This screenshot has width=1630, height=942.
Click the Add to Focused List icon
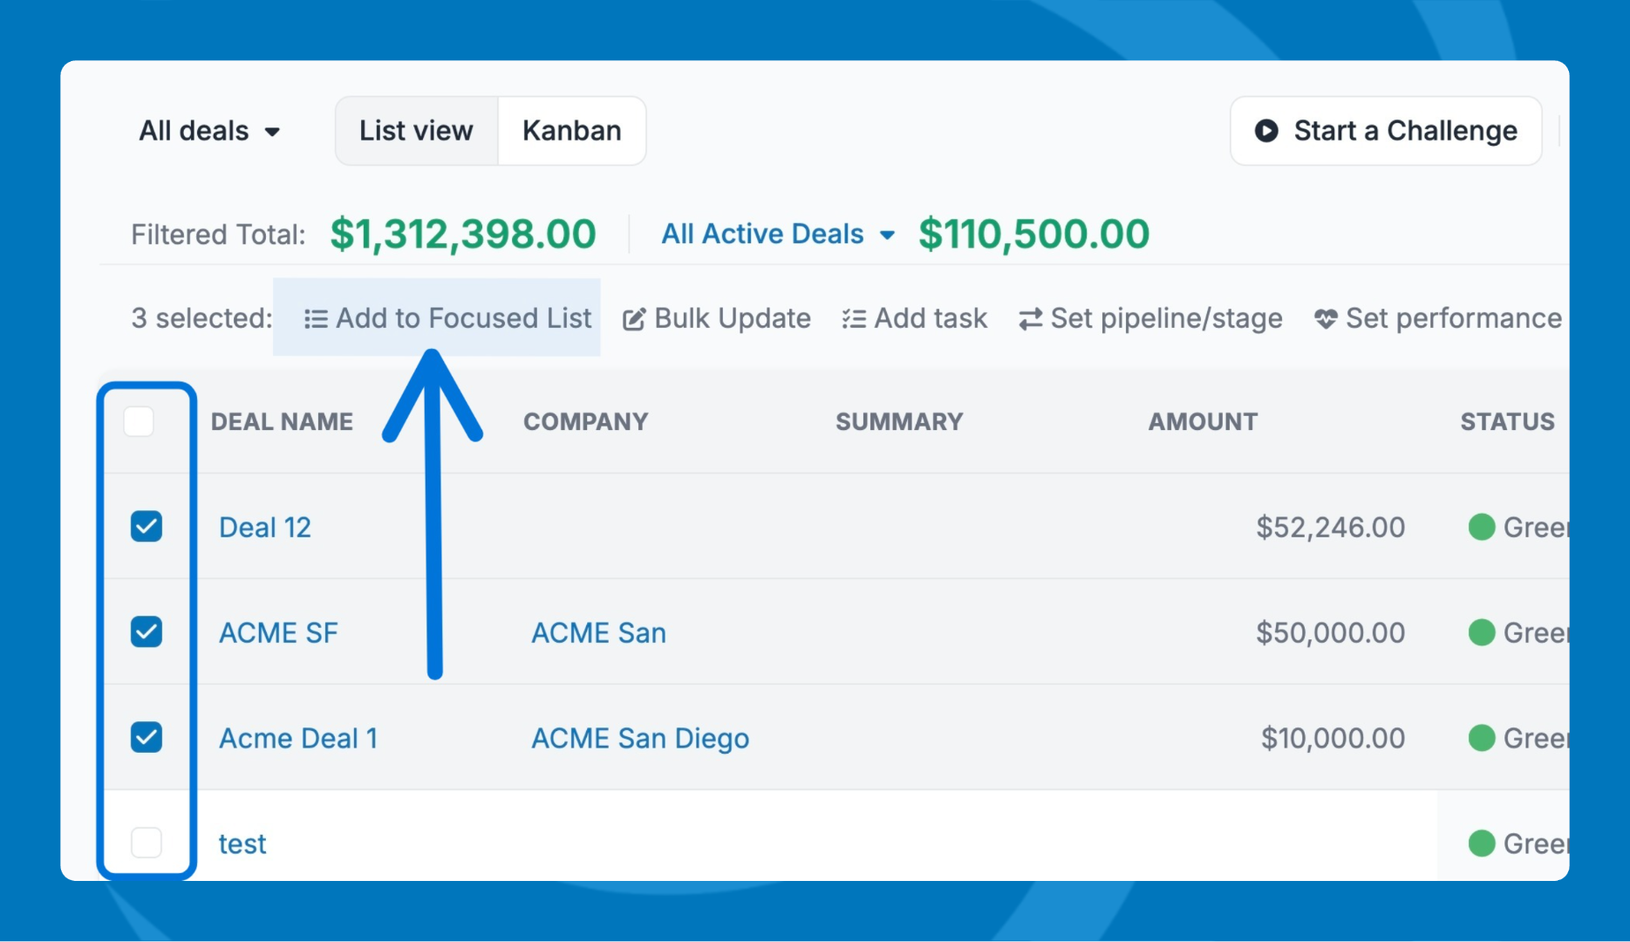[x=315, y=319]
